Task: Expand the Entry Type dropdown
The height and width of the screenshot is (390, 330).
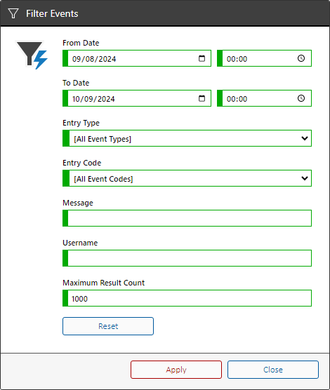Action: [x=187, y=138]
